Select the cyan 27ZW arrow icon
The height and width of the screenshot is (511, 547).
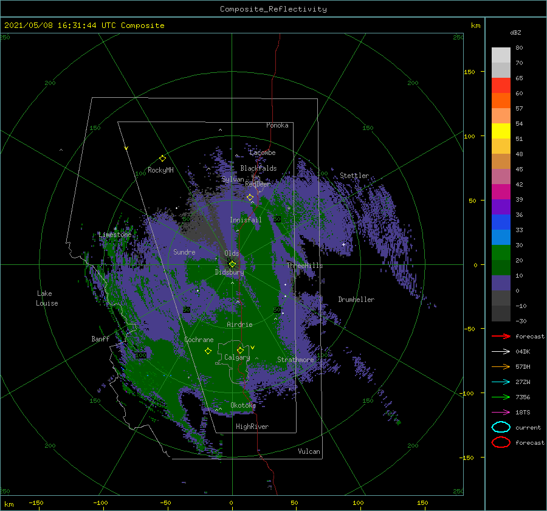coord(501,382)
